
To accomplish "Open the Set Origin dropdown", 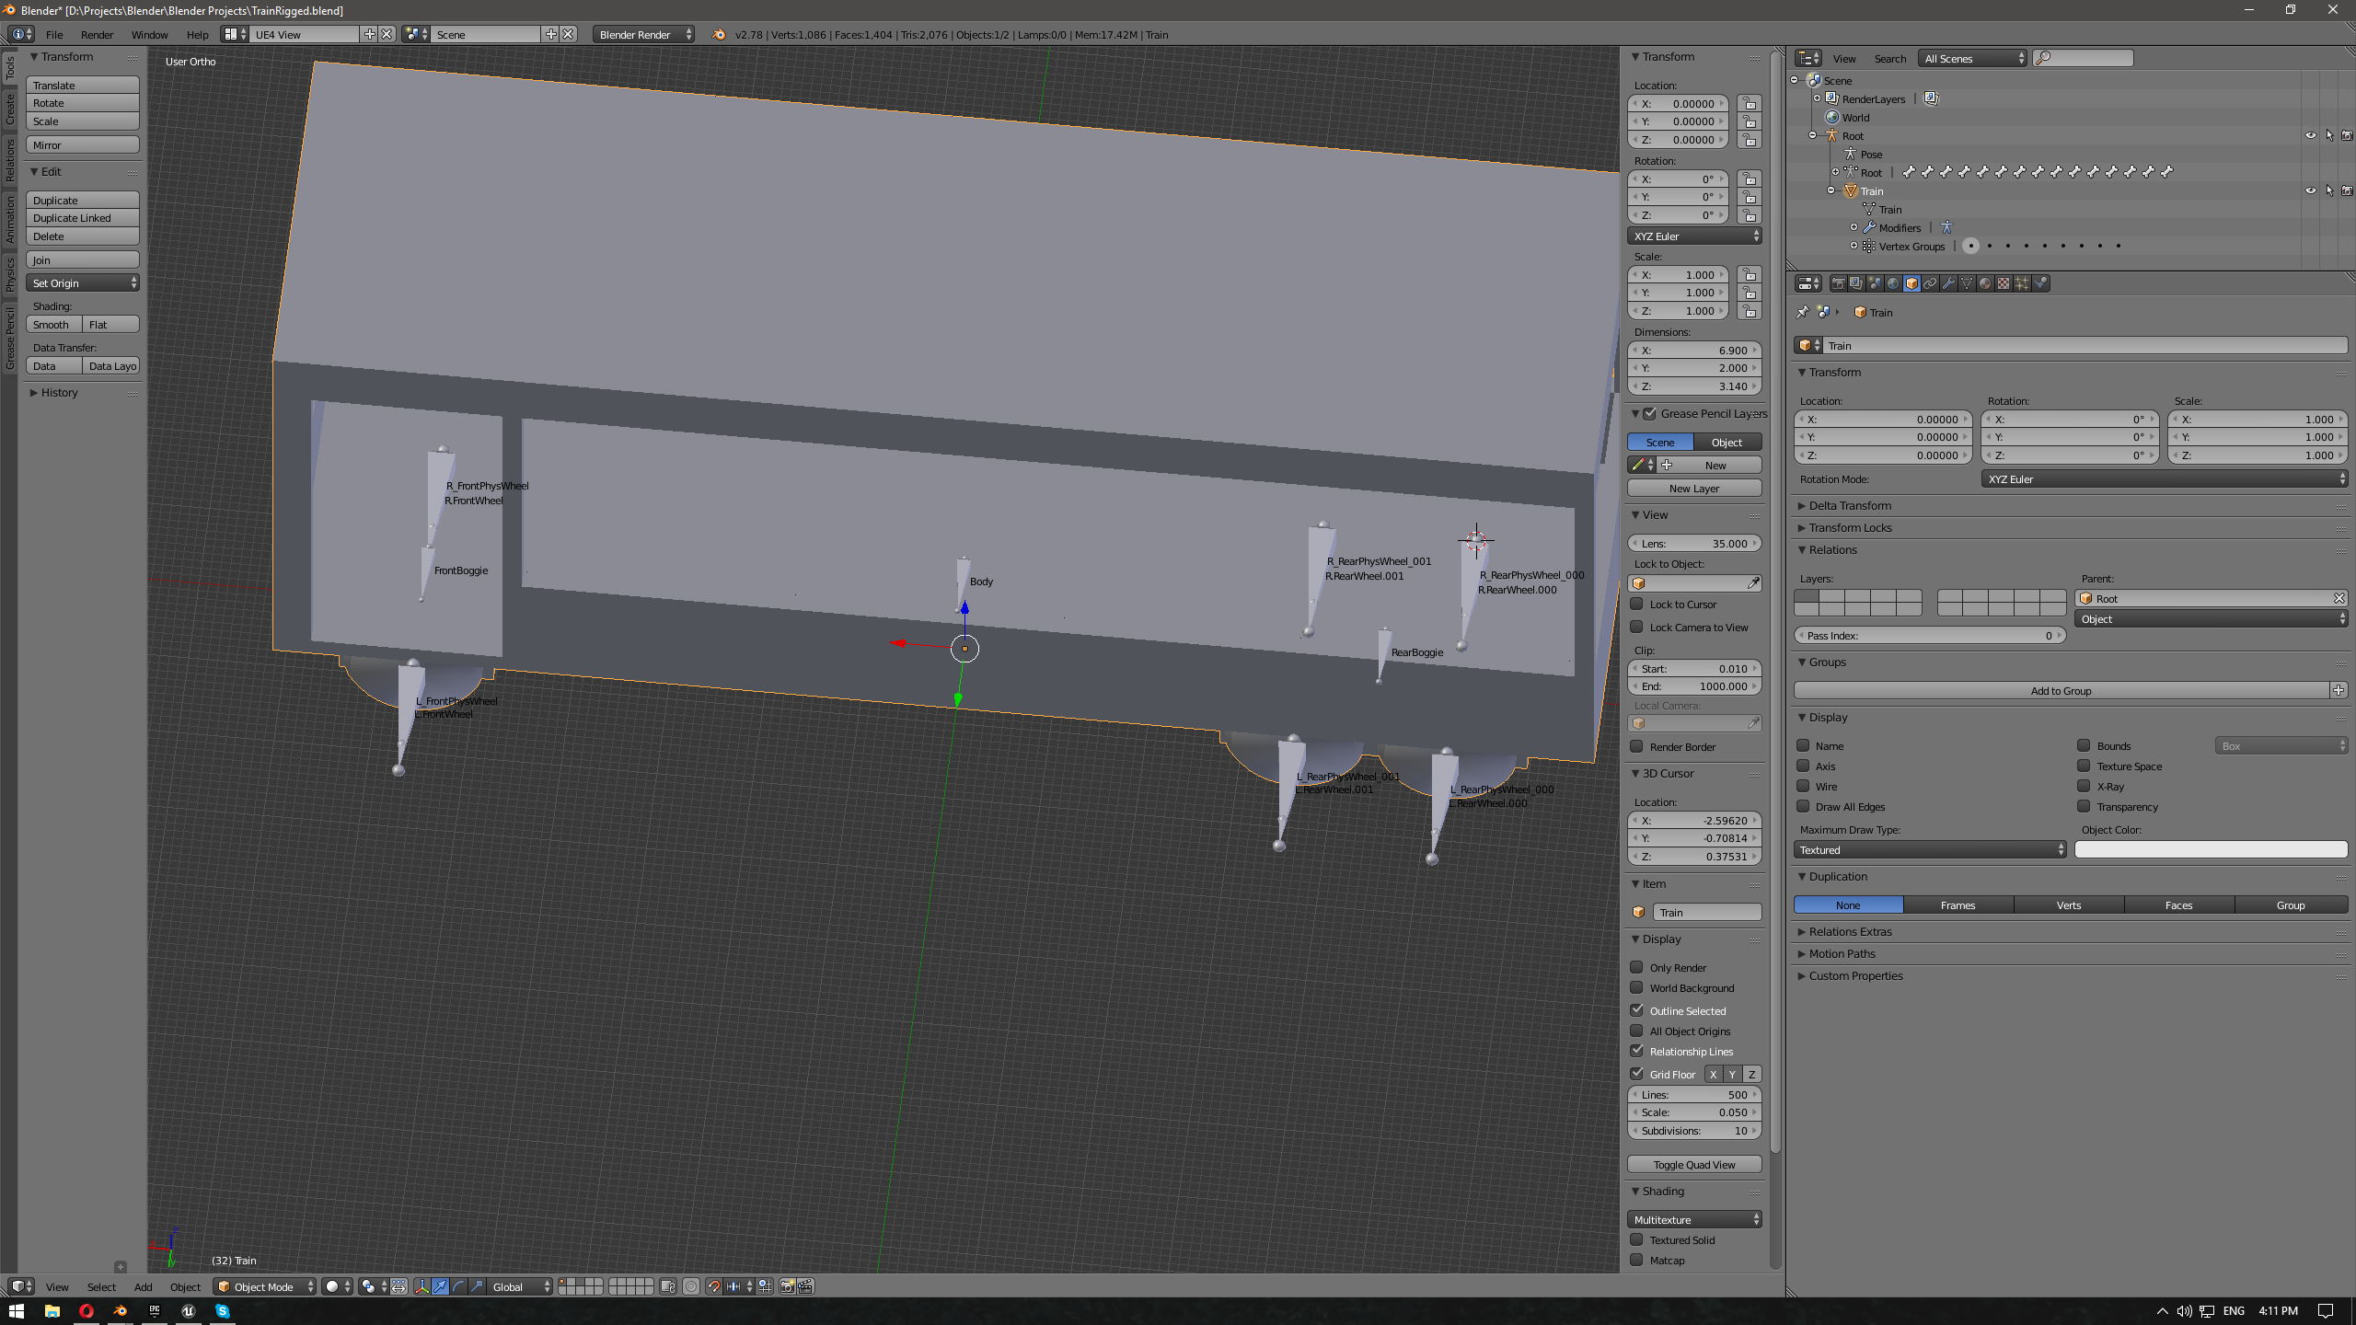I will tap(83, 282).
